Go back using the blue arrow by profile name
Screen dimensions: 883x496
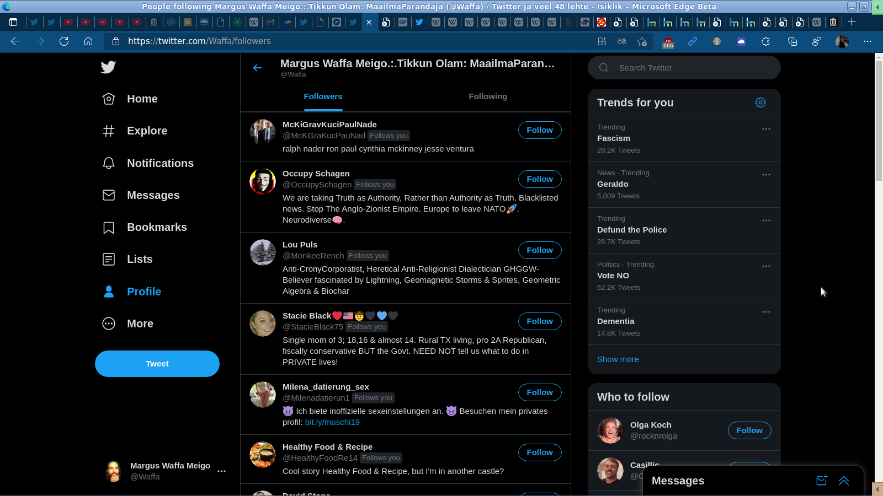point(257,68)
